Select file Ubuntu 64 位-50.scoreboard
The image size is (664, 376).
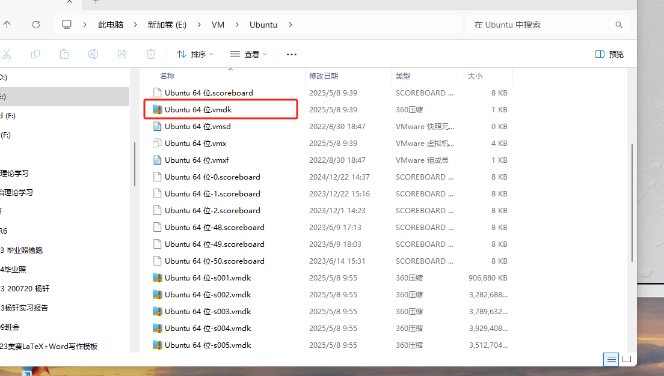tap(214, 261)
